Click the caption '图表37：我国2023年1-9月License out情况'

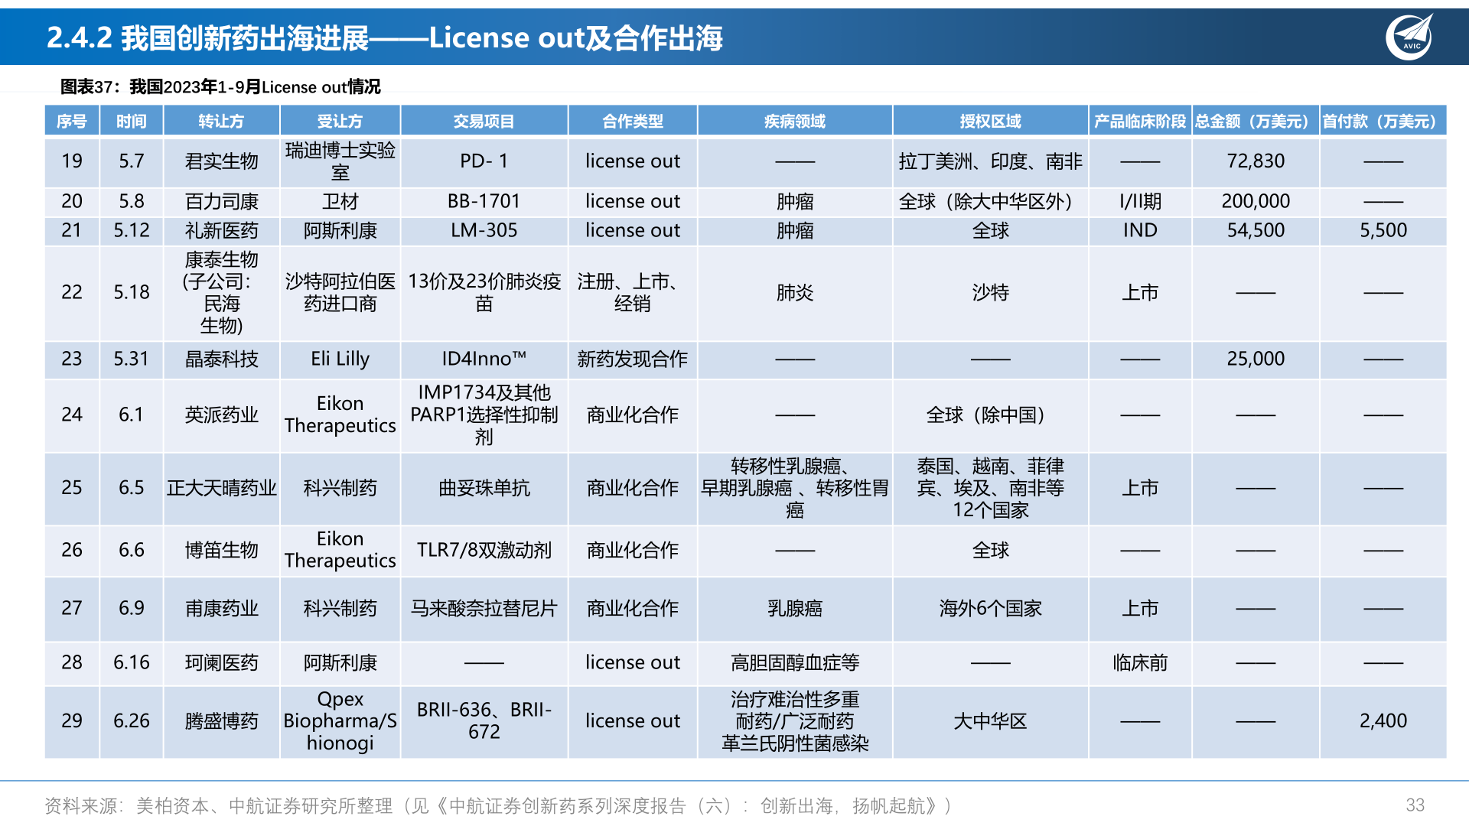click(x=220, y=87)
